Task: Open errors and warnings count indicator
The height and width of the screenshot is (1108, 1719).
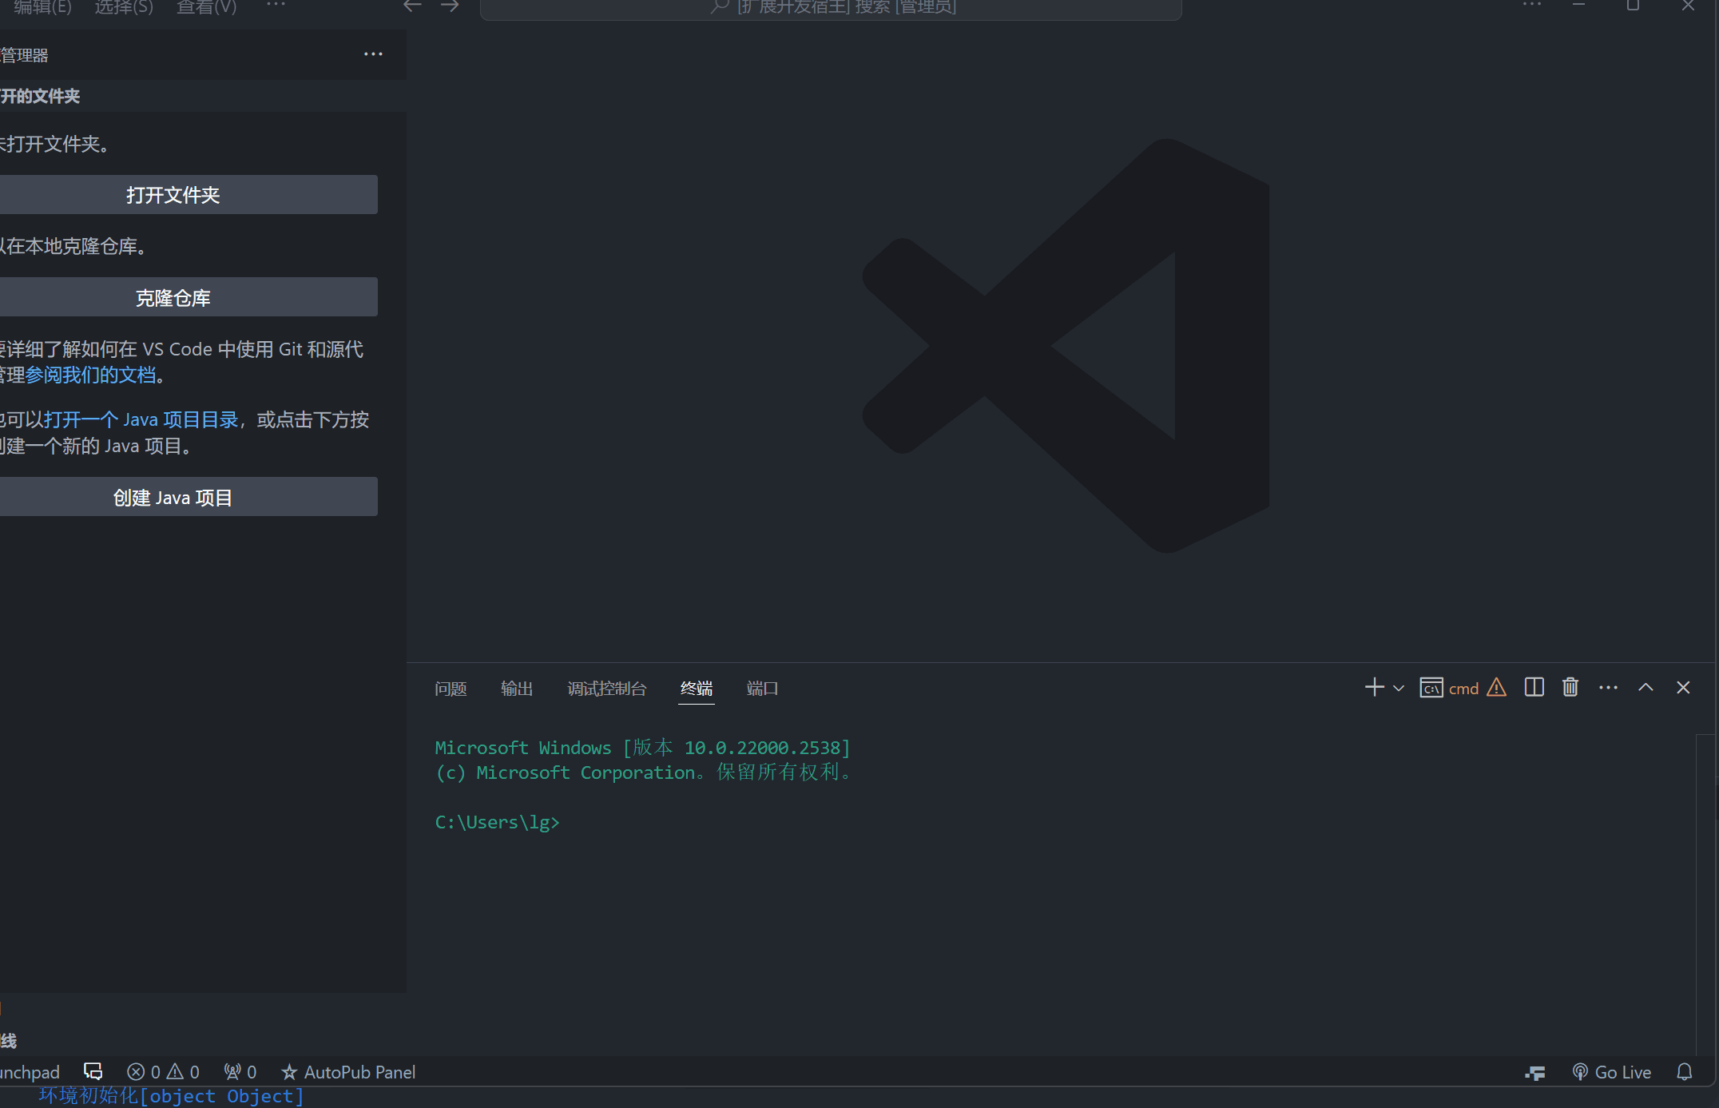Action: [163, 1072]
